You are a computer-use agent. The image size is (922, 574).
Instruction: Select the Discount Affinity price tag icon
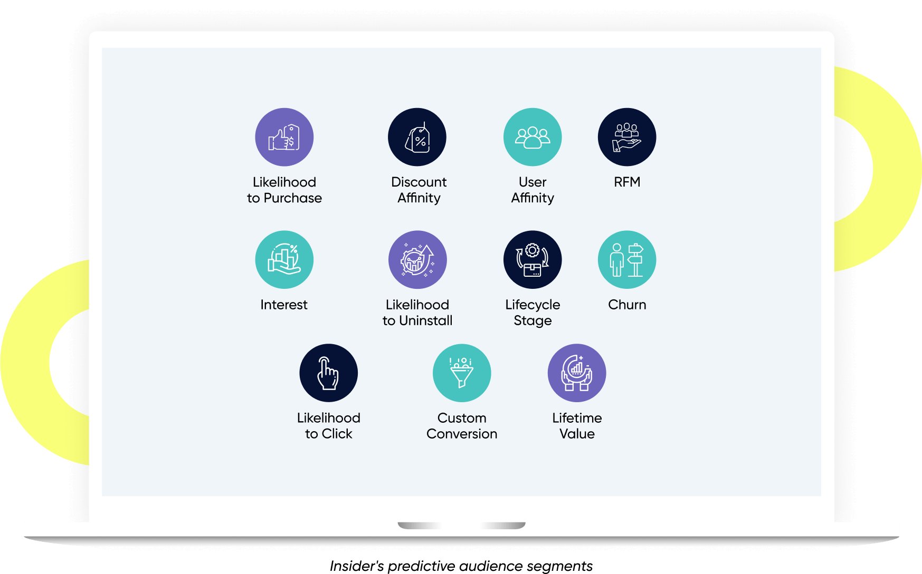point(417,137)
